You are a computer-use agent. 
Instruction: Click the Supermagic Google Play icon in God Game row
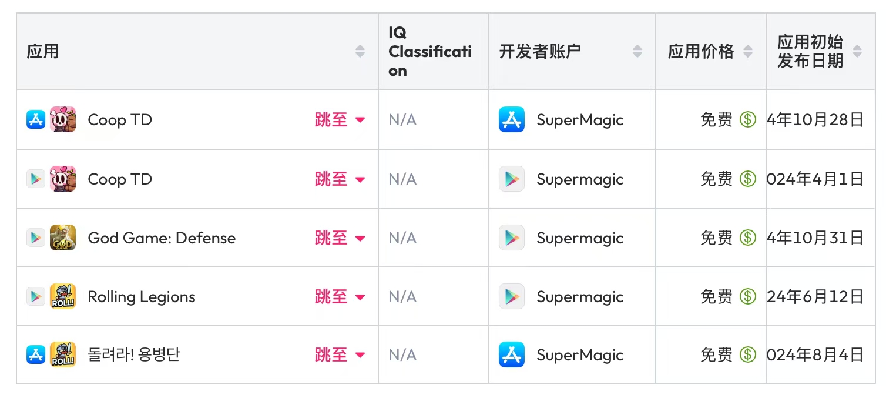512,238
